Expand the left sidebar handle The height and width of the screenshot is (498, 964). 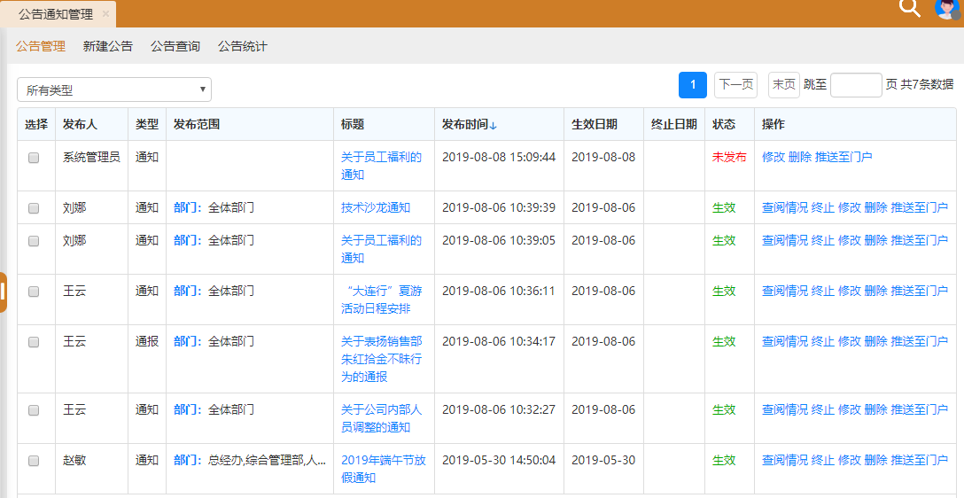[x=4, y=292]
